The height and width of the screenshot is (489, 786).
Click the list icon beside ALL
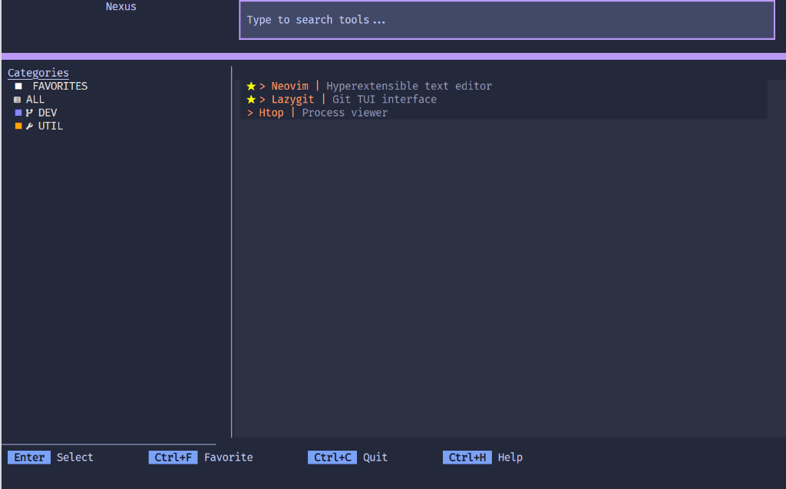[18, 99]
